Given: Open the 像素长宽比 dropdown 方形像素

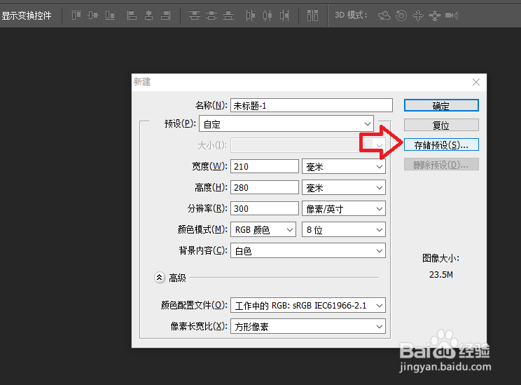Looking at the screenshot, I should coord(308,326).
